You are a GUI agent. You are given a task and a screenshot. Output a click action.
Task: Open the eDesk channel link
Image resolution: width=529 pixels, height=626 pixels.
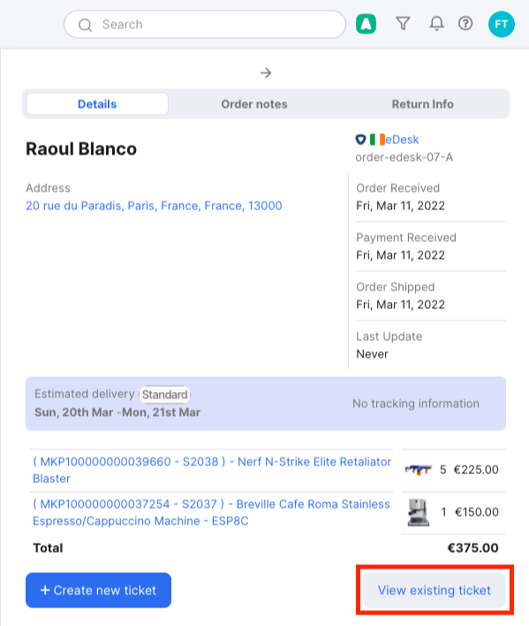402,140
